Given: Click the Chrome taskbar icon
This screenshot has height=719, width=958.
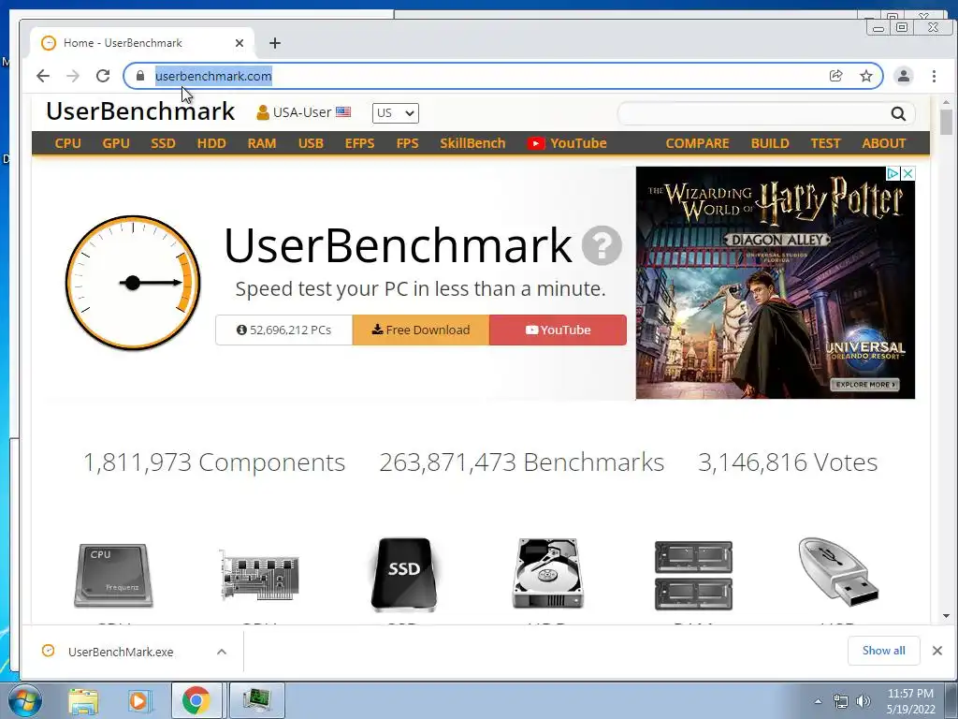Looking at the screenshot, I should pyautogui.click(x=196, y=701).
